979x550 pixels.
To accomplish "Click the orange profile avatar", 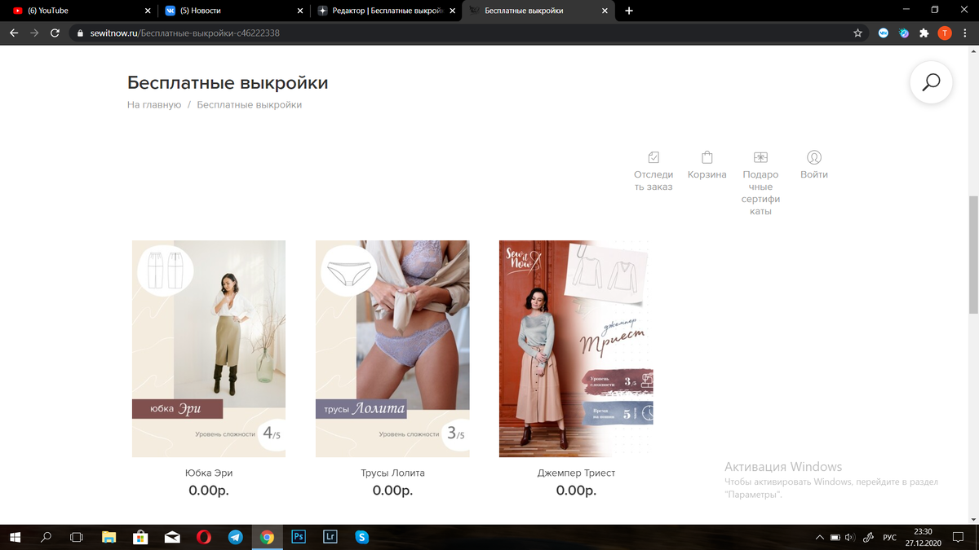I will 944,33.
